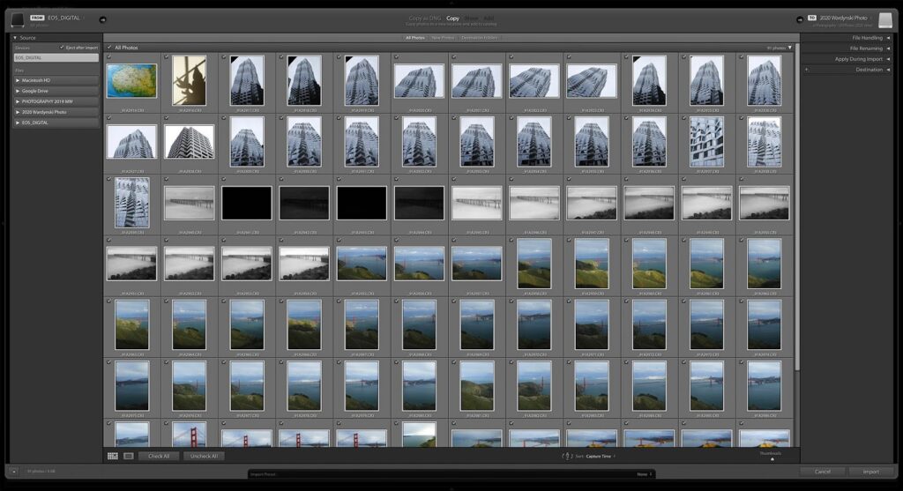Click the Check All button

(159, 456)
